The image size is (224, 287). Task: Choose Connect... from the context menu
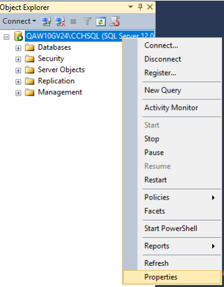(x=172, y=45)
